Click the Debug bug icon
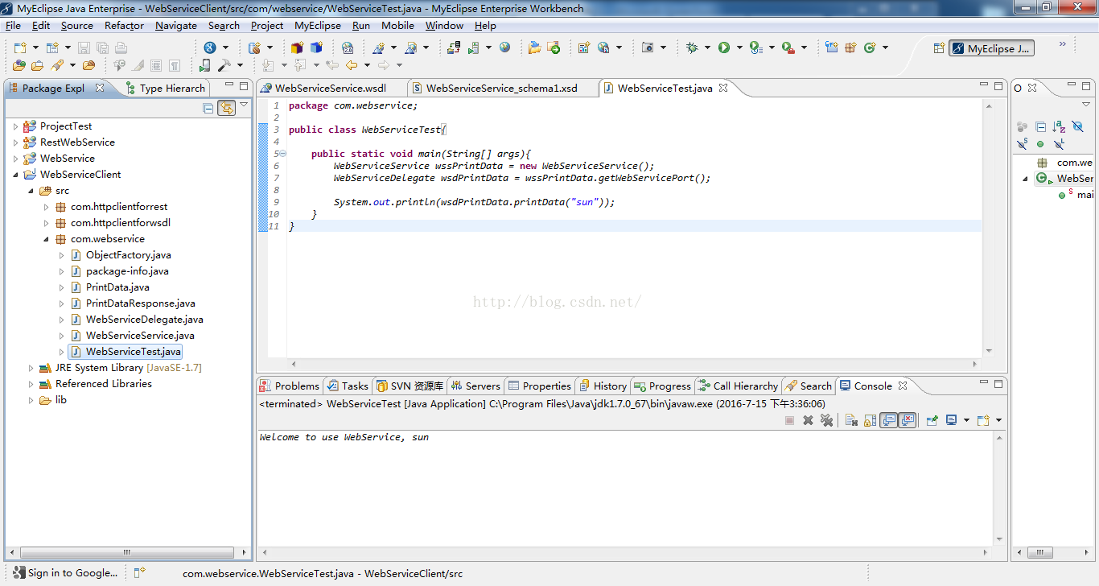Image resolution: width=1099 pixels, height=586 pixels. 692,47
